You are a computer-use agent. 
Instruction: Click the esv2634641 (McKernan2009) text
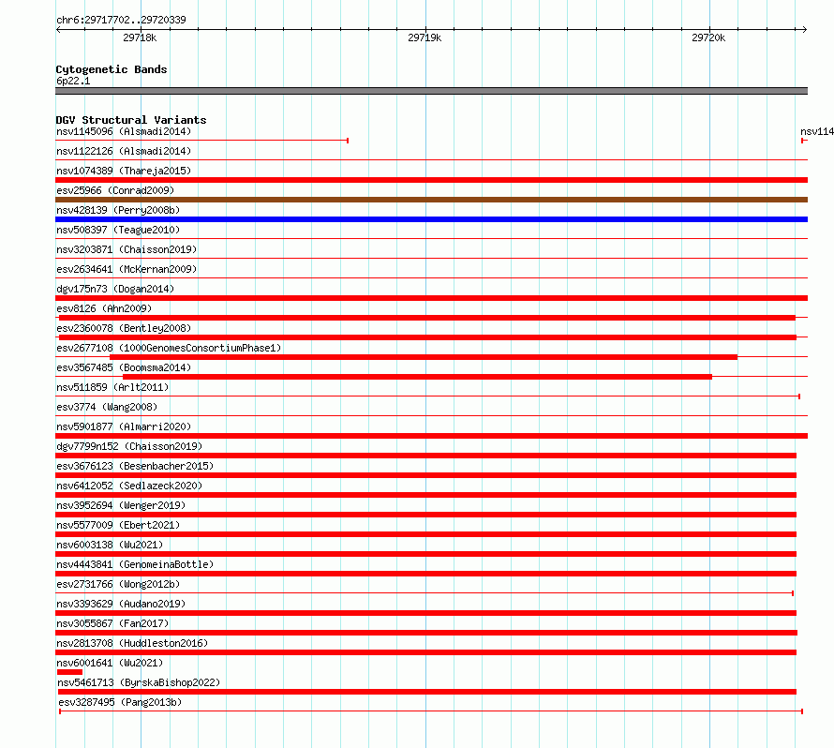[127, 269]
